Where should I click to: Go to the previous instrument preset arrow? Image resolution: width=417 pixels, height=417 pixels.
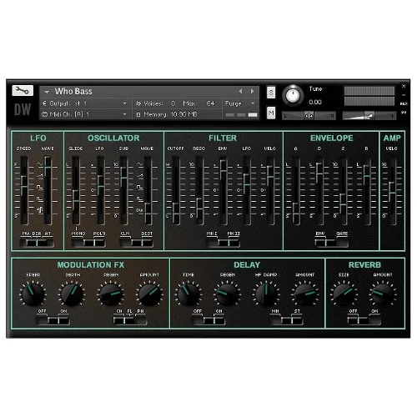[240, 91]
